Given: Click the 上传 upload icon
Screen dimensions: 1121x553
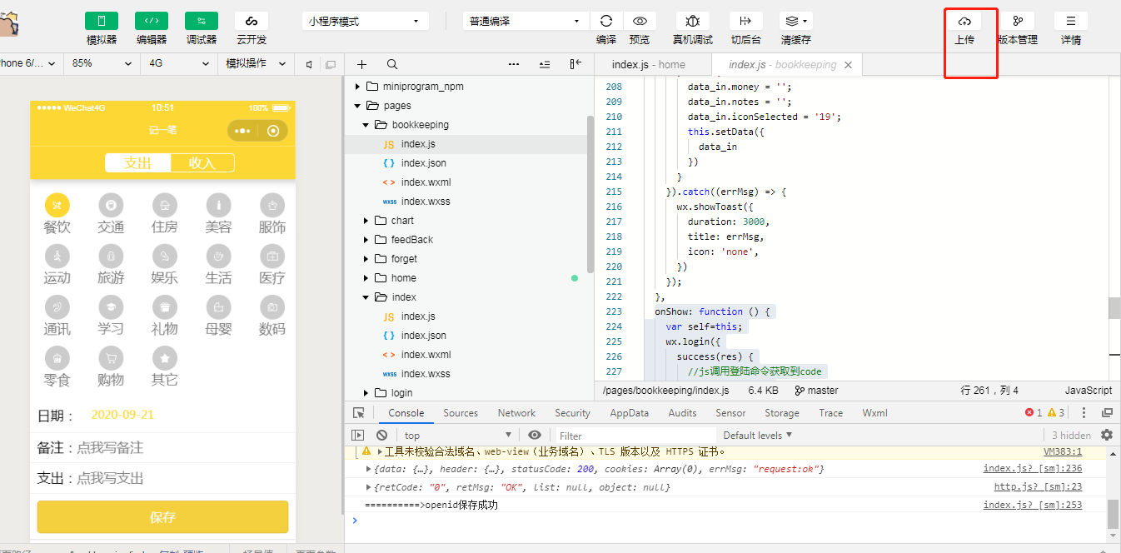Looking at the screenshot, I should (x=964, y=21).
